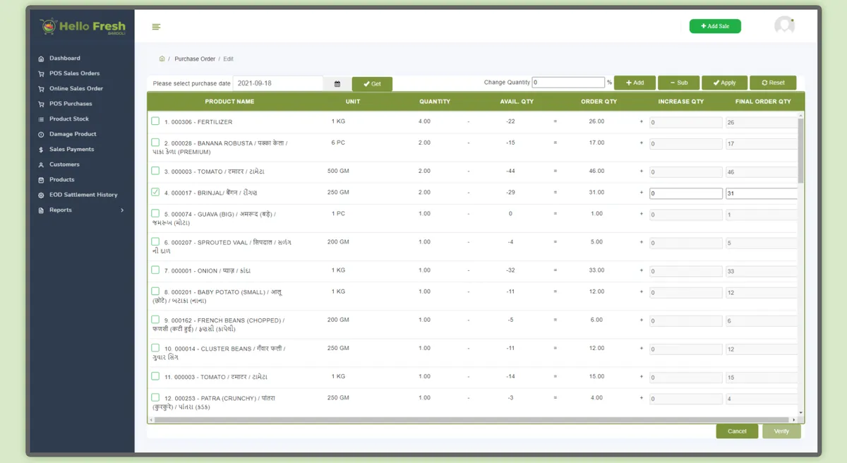The width and height of the screenshot is (847, 463).
Task: Navigate to Product Stock
Action: click(69, 119)
